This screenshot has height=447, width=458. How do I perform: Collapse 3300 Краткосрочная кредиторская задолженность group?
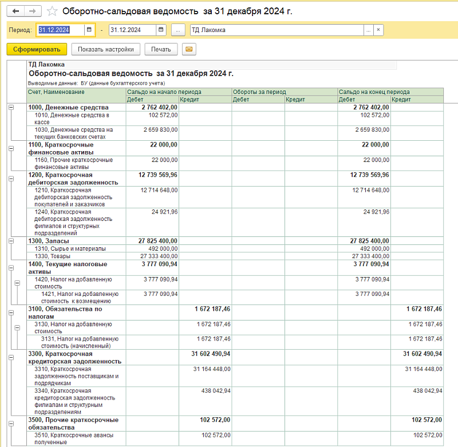coord(11,357)
